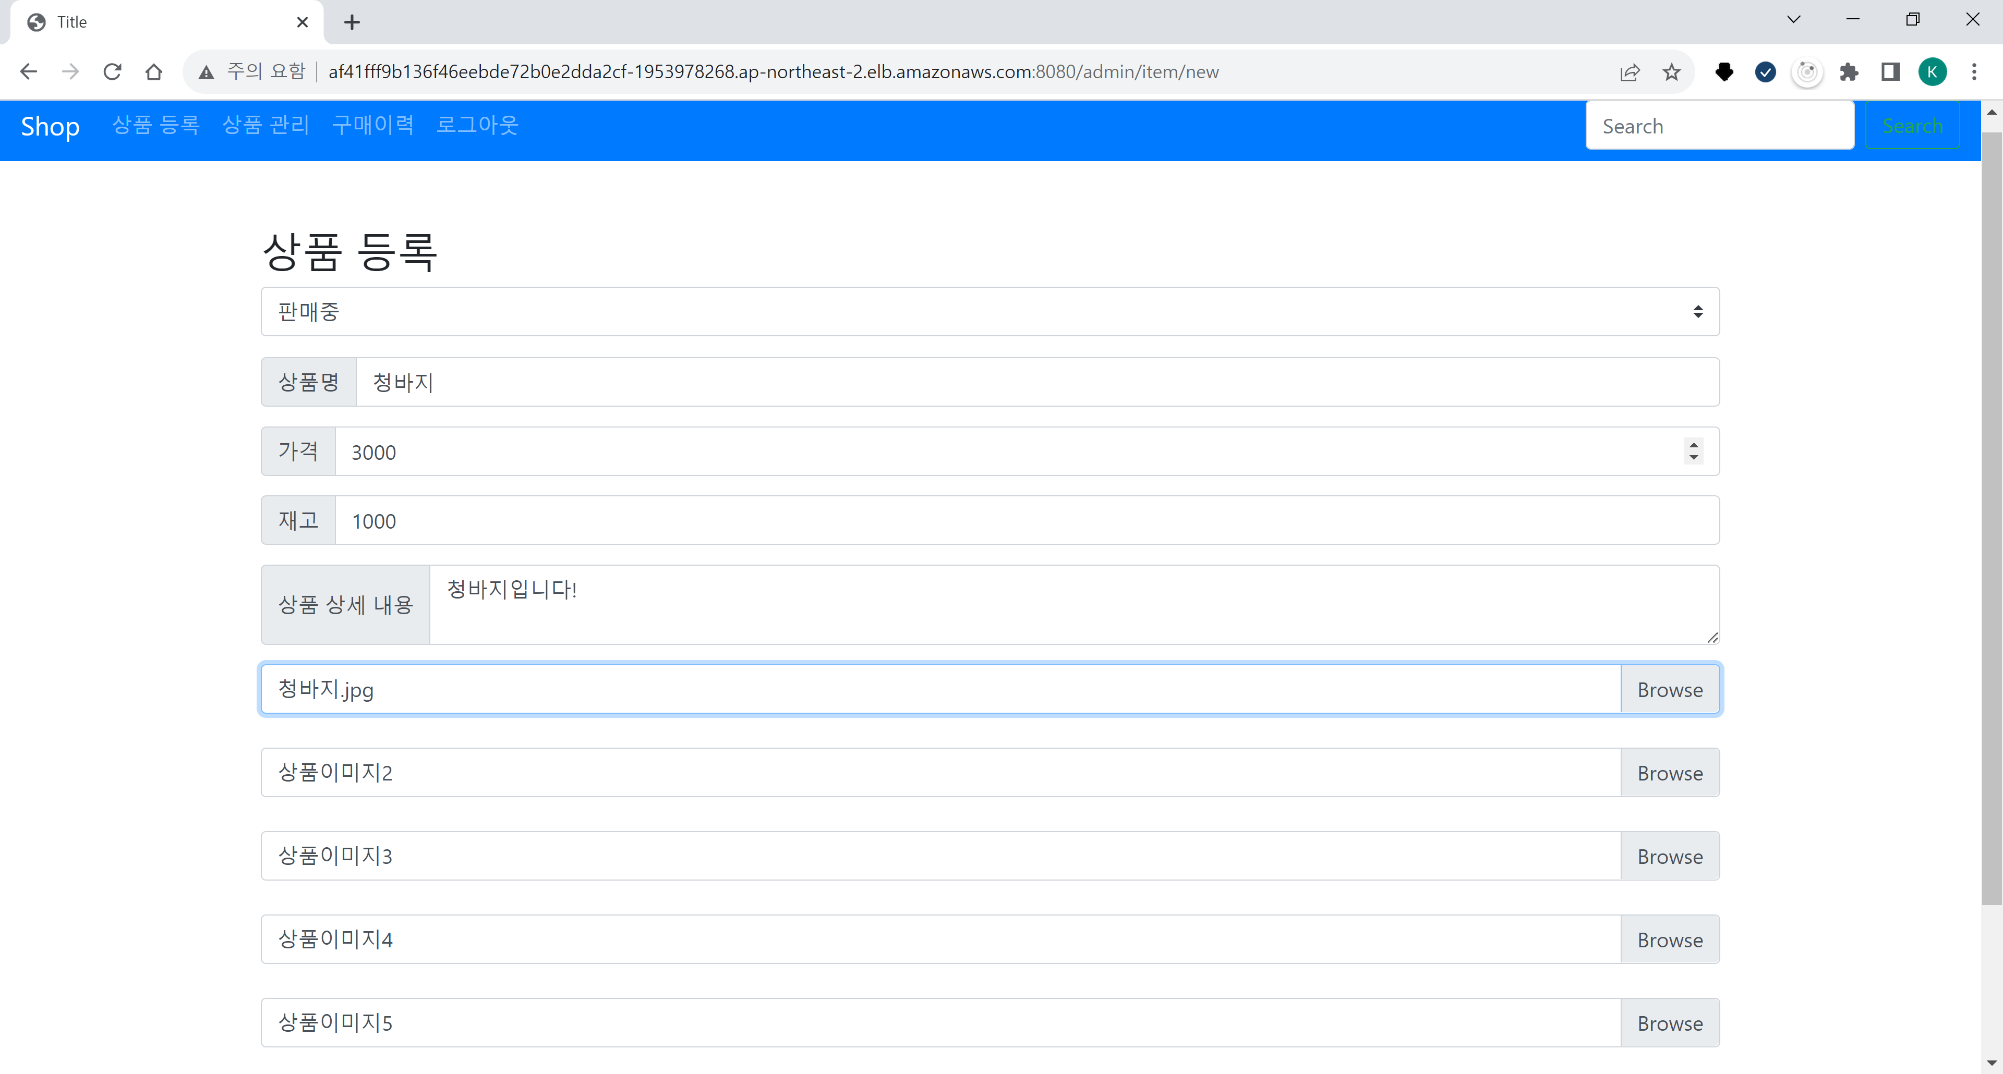Open the browser extensions puzzle icon
2003x1074 pixels.
point(1850,71)
